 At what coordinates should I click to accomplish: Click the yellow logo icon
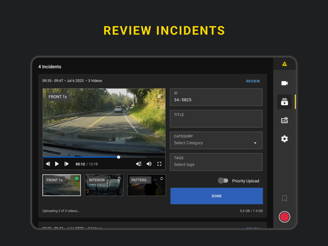click(284, 64)
